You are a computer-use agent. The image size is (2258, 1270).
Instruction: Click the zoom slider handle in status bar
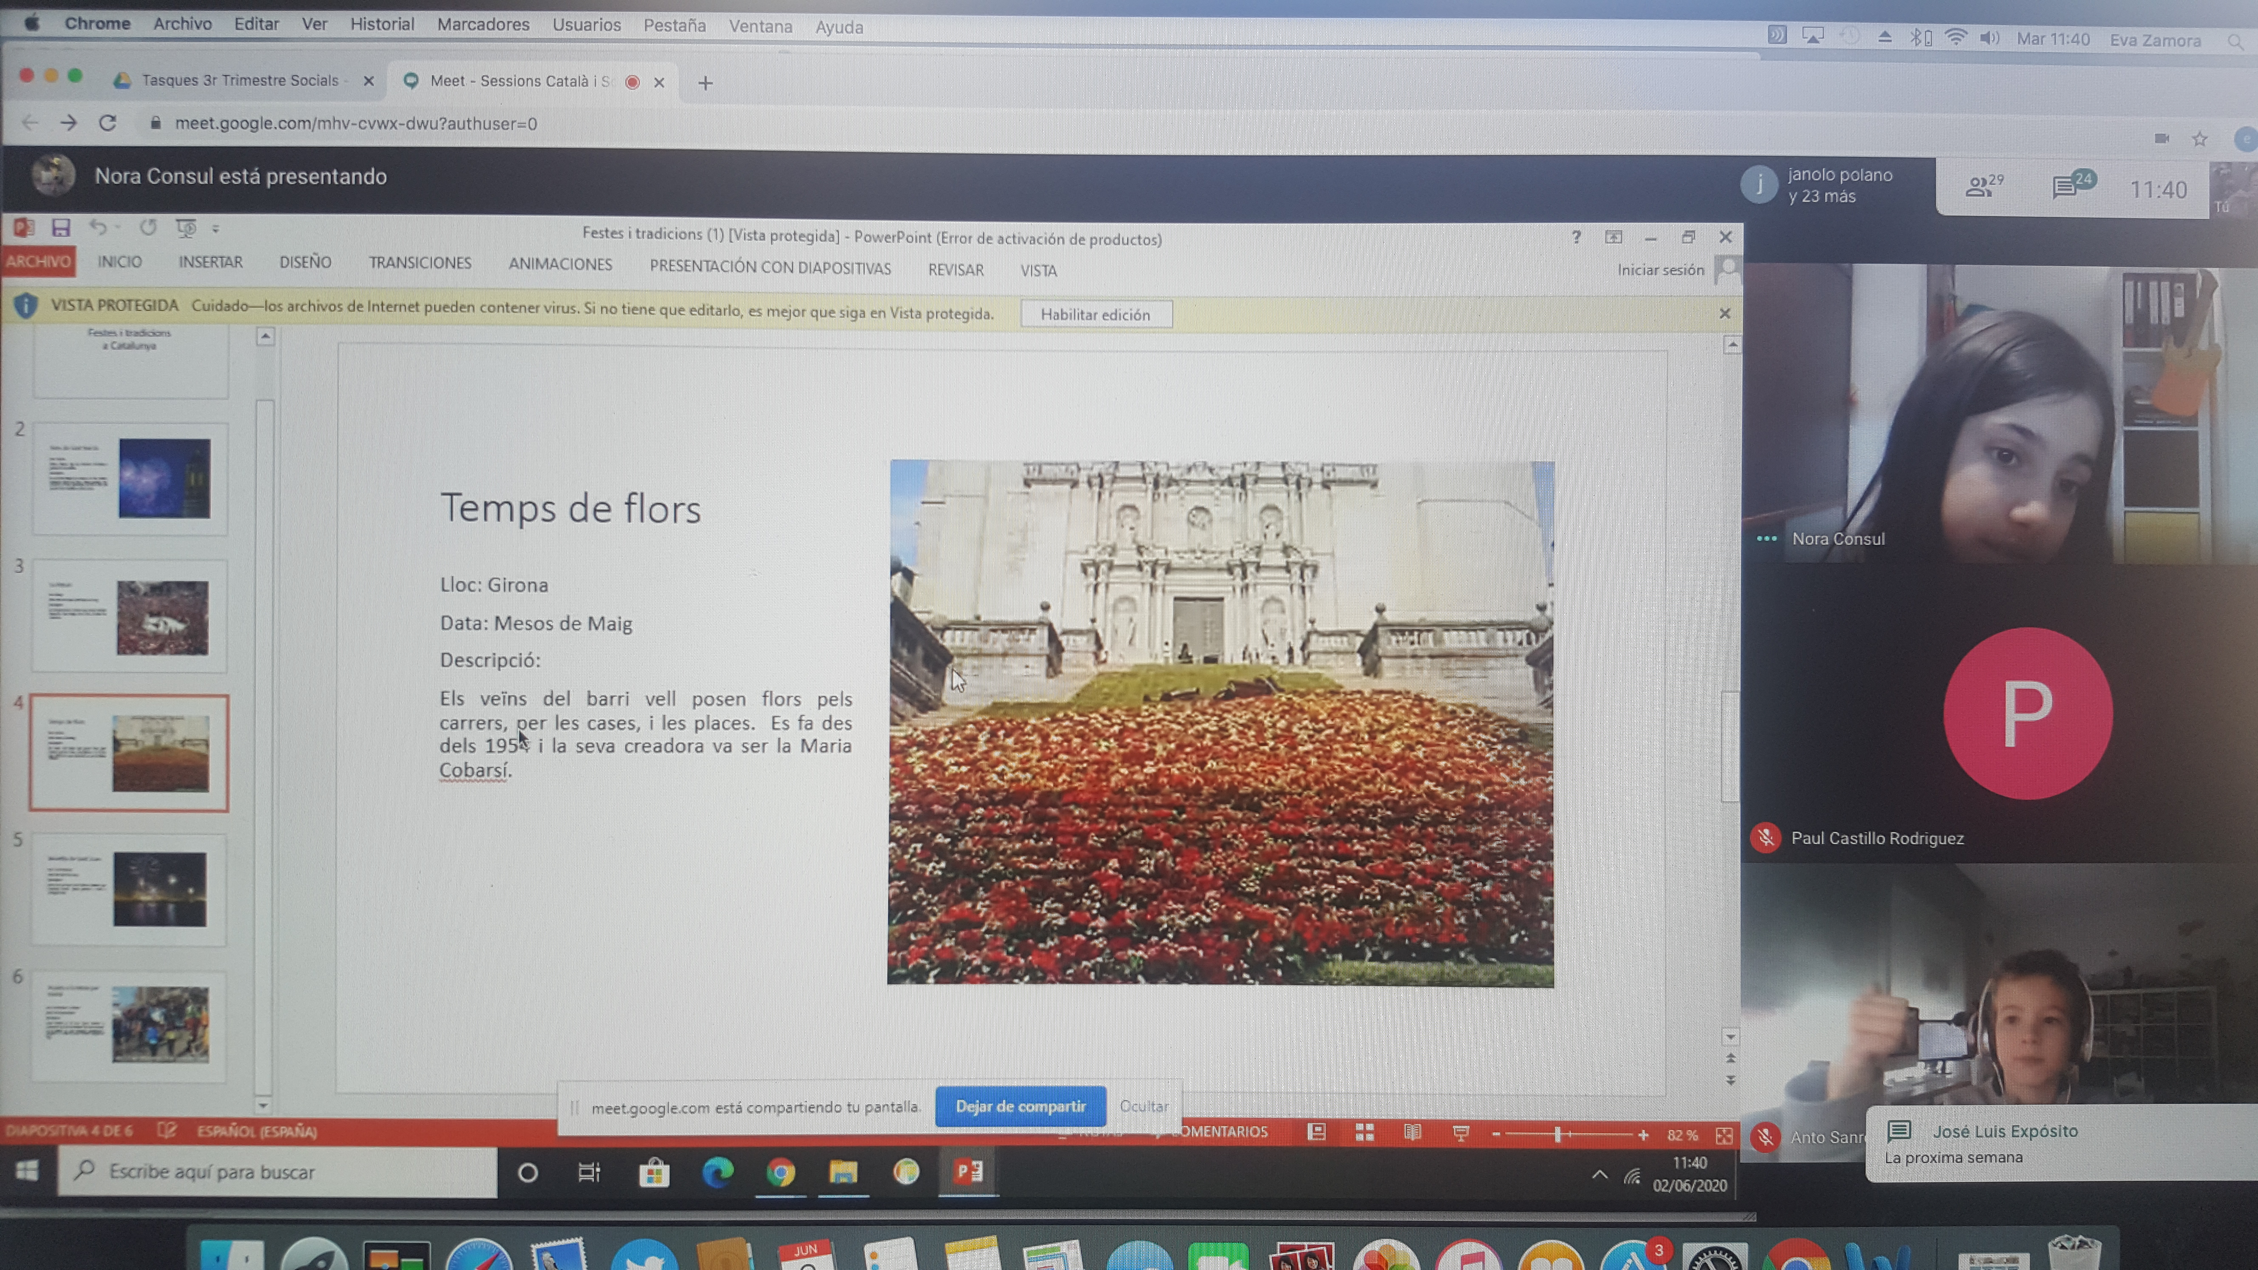tap(1557, 1134)
